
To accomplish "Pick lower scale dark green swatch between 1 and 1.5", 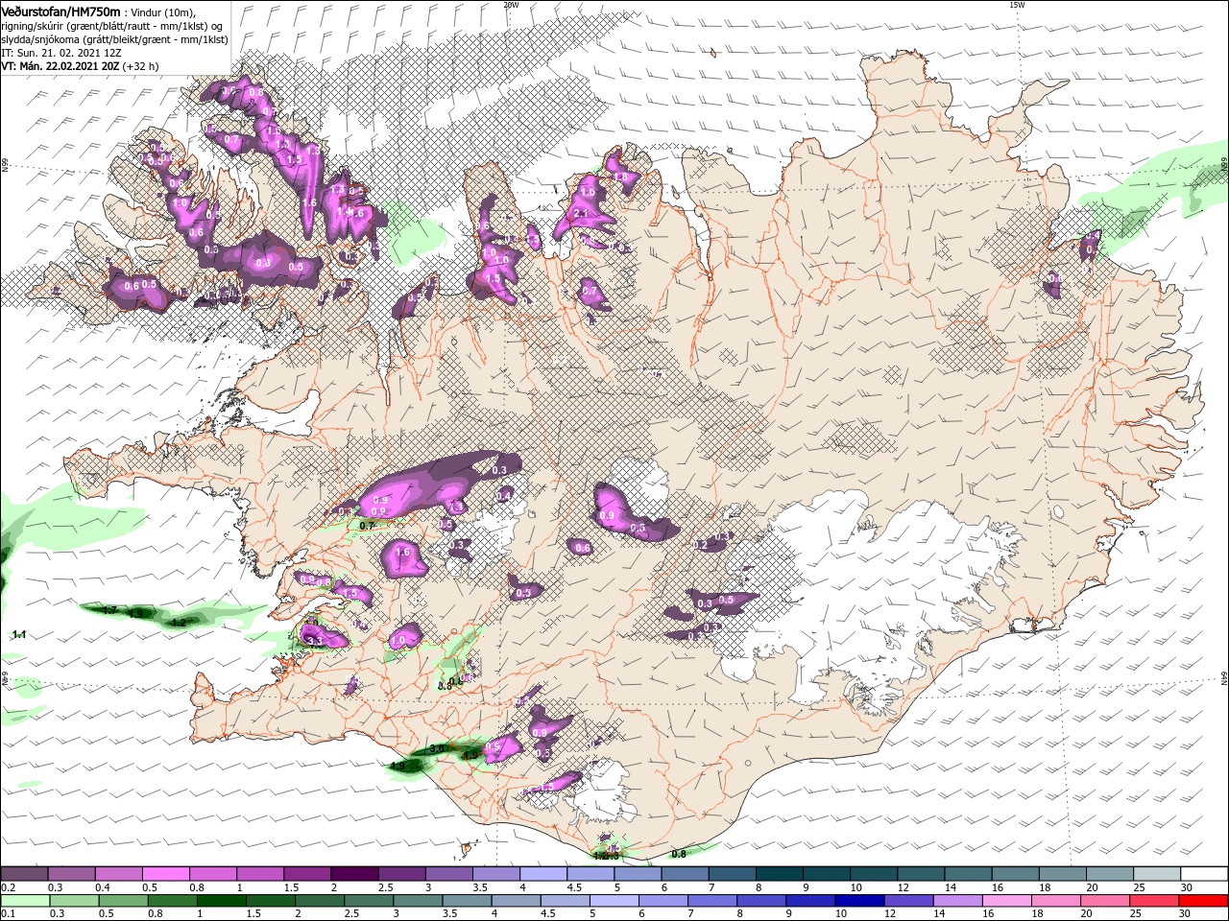I will (221, 901).
